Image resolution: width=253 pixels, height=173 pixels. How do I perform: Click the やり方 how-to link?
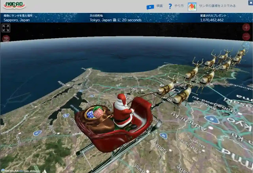[179, 6]
